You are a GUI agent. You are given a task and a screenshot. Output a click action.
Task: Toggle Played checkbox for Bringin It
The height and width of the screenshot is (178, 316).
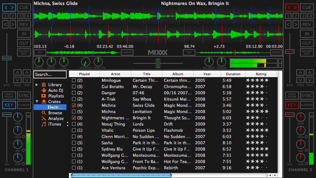[x=74, y=118]
